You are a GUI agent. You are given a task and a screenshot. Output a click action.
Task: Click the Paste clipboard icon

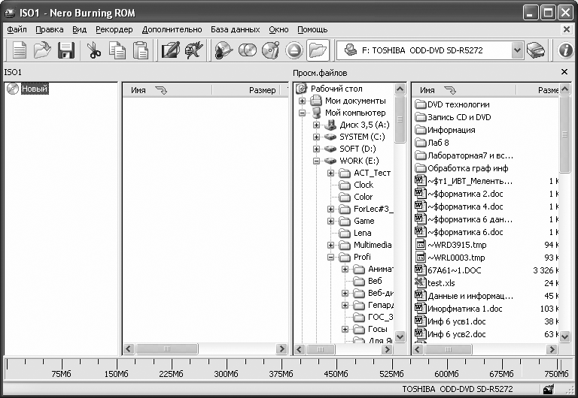pyautogui.click(x=141, y=50)
